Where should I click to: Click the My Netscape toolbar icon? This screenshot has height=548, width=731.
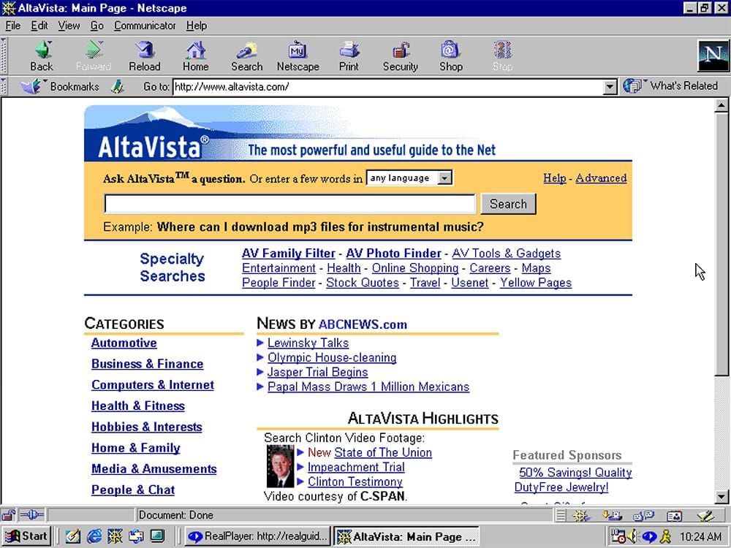(x=298, y=55)
